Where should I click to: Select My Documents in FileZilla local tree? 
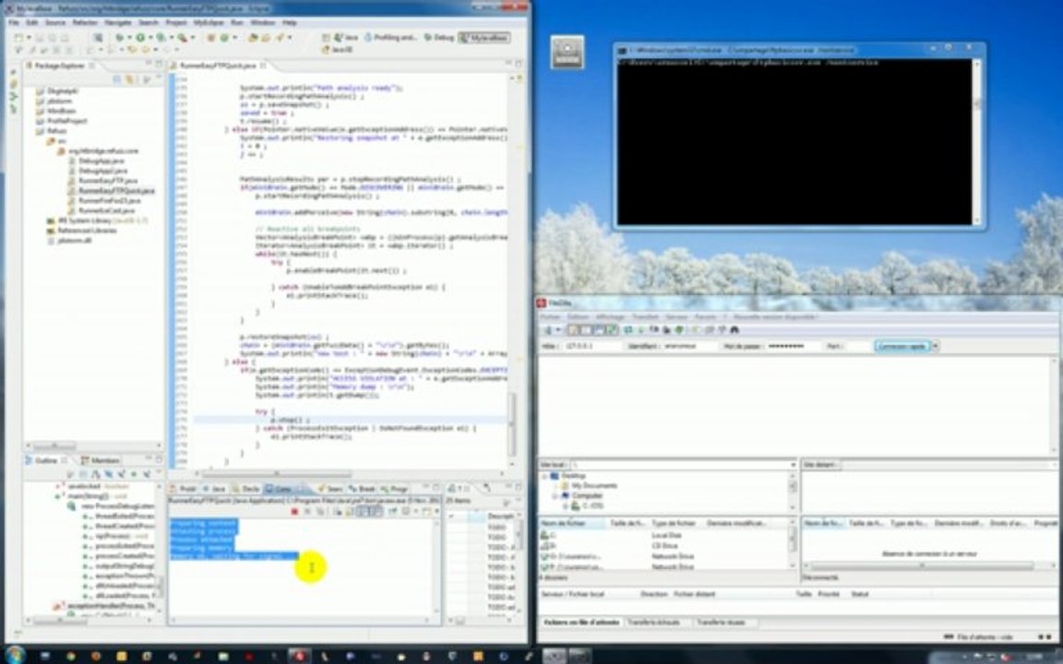tap(594, 486)
